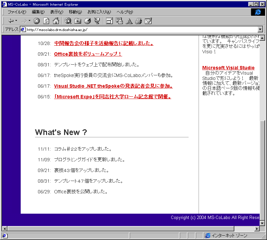Click the Internet Explorer logo throbber

[258, 12]
